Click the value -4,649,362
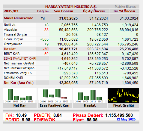The image size is (143, 131). pos(69,59)
